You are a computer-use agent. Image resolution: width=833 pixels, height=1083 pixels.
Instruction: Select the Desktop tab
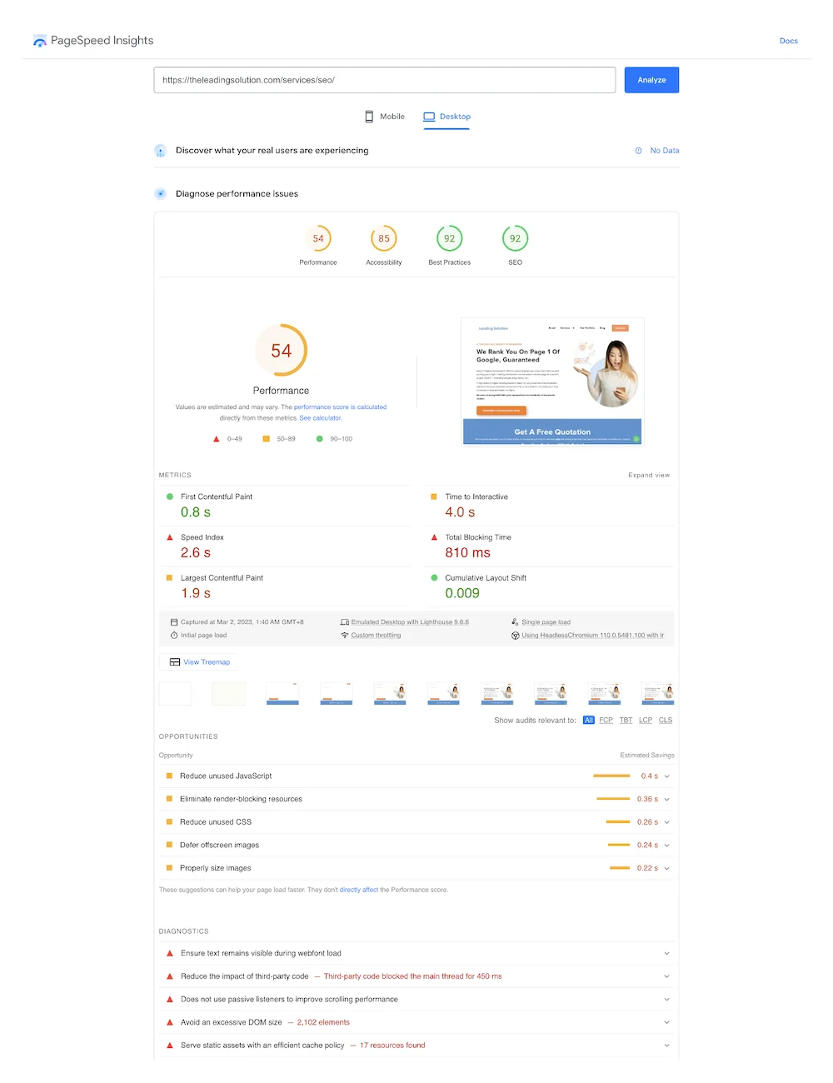point(447,117)
